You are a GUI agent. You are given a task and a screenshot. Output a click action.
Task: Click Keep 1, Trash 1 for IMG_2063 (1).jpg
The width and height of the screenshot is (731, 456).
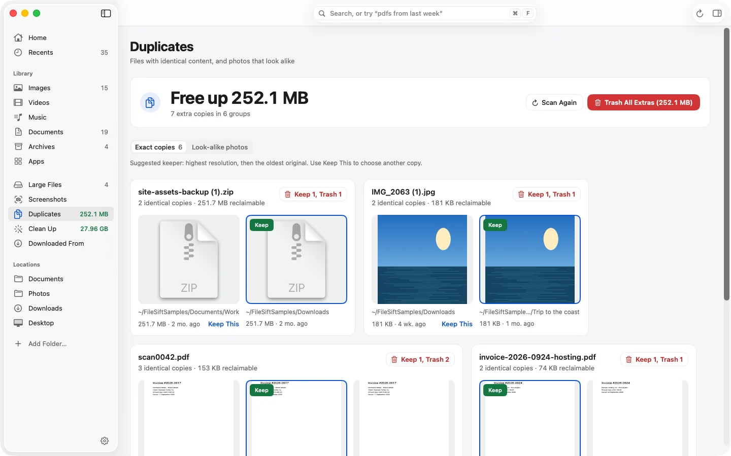click(x=547, y=194)
